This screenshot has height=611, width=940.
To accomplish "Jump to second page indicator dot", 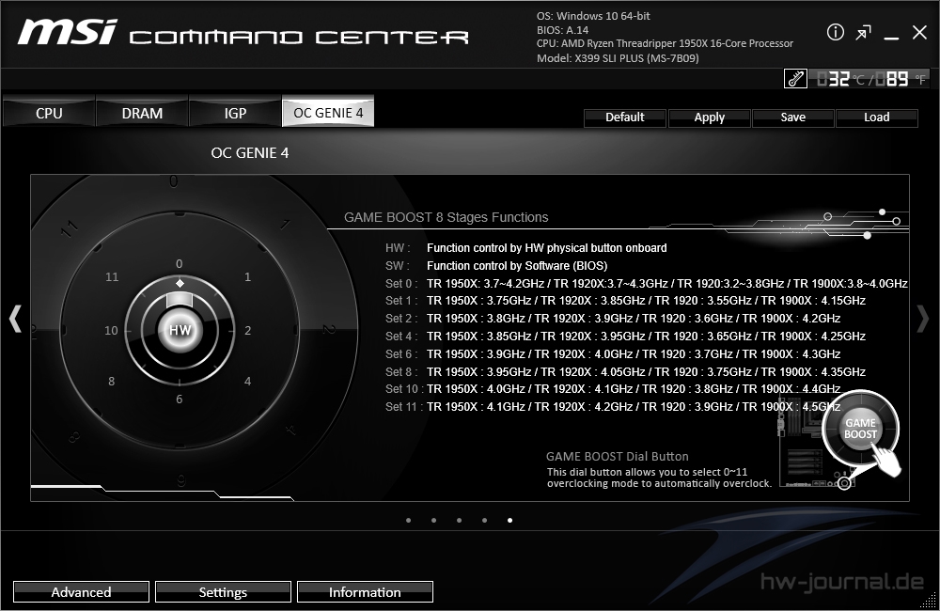I will coord(433,521).
